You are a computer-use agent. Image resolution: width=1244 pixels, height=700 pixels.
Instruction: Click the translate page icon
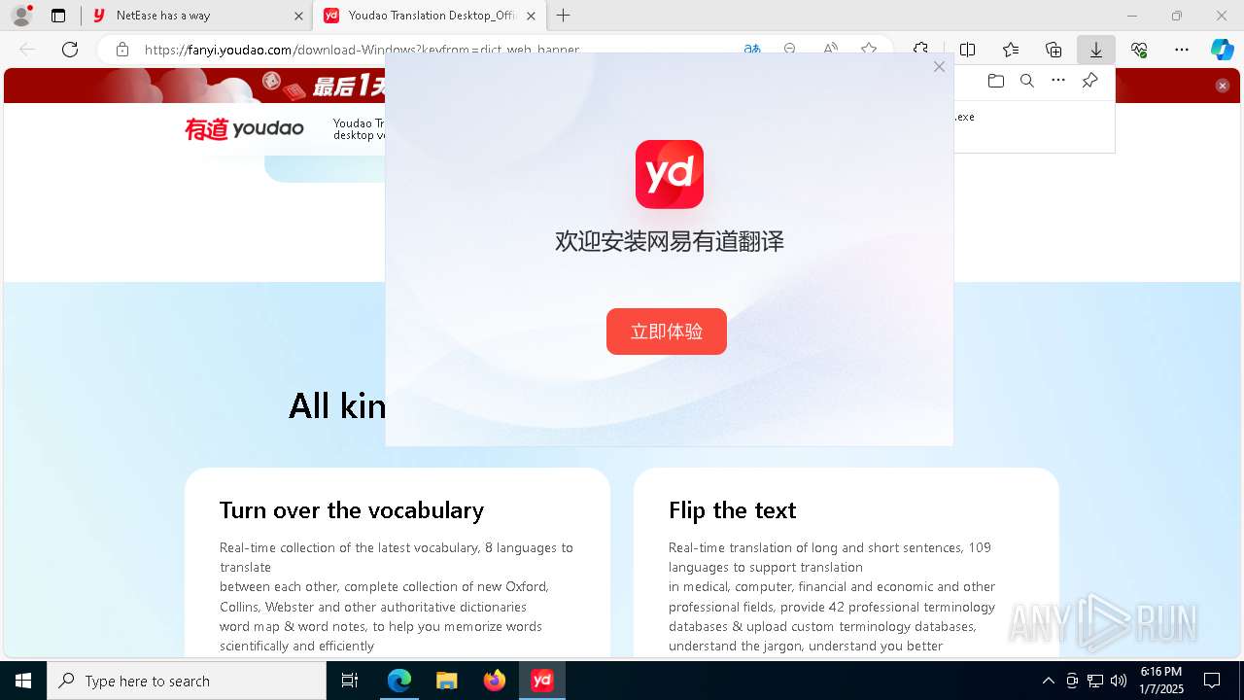pyautogui.click(x=751, y=50)
